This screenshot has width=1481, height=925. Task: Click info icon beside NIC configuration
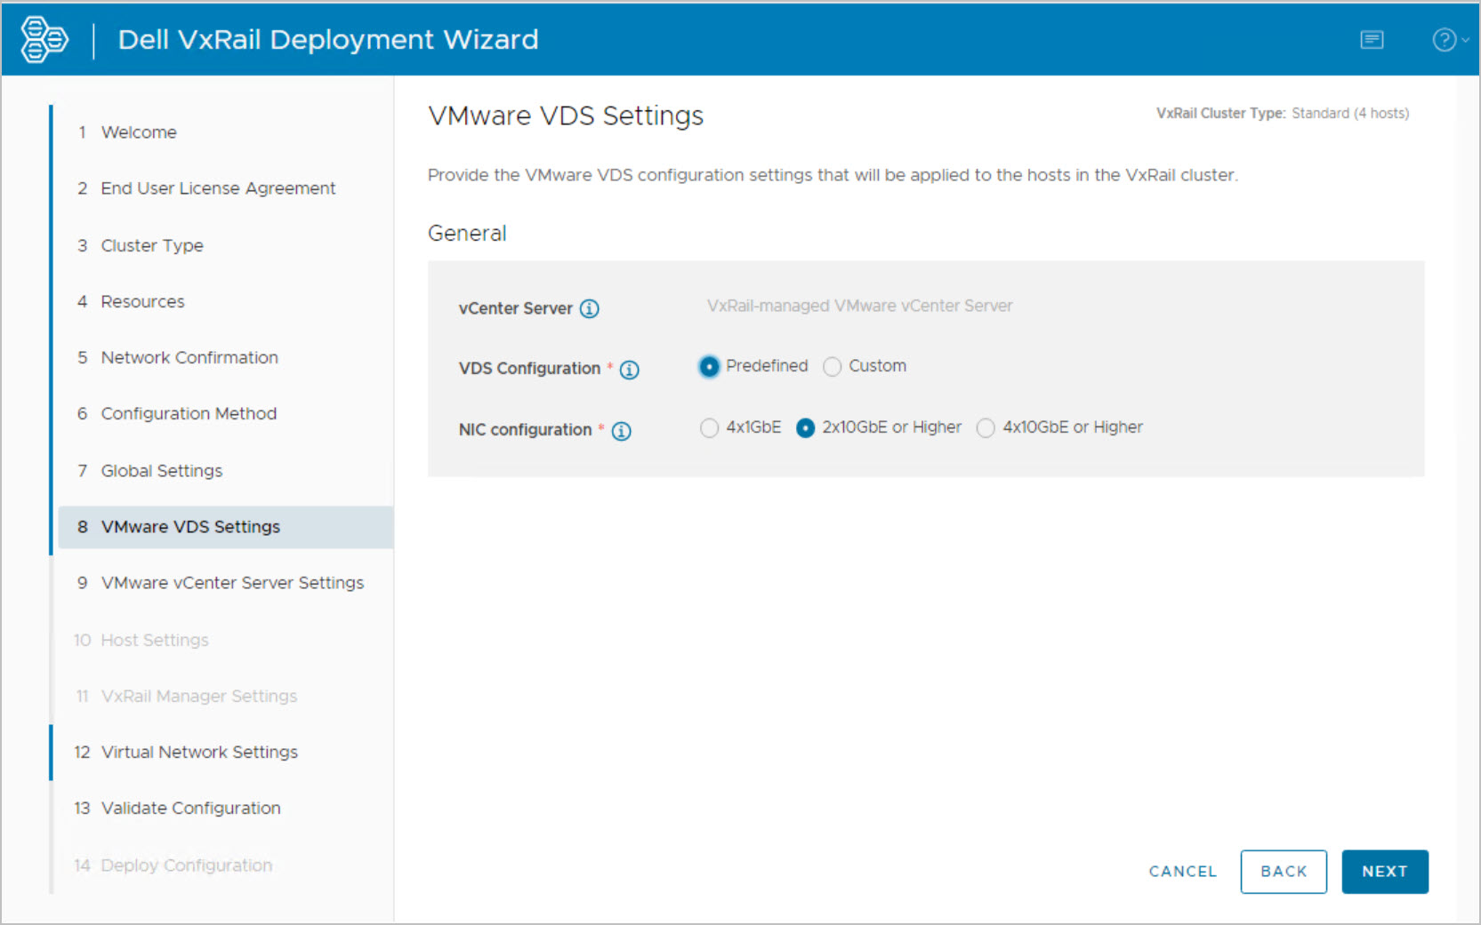pos(621,431)
